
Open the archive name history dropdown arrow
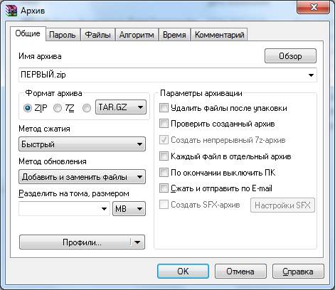point(311,75)
